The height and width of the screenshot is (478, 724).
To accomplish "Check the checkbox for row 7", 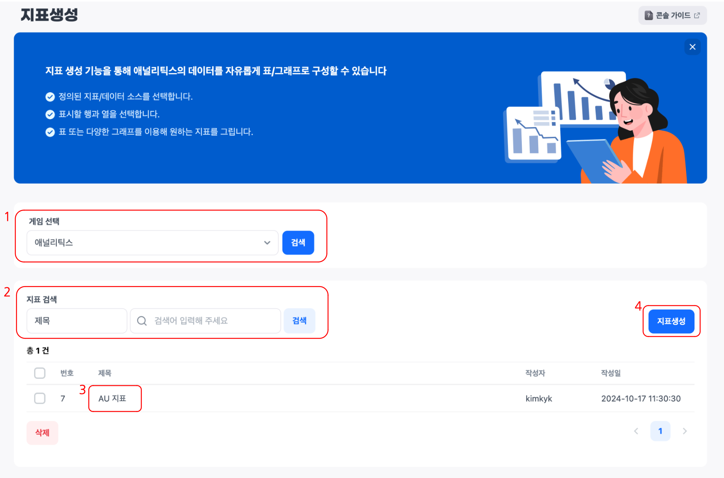I will (x=40, y=398).
